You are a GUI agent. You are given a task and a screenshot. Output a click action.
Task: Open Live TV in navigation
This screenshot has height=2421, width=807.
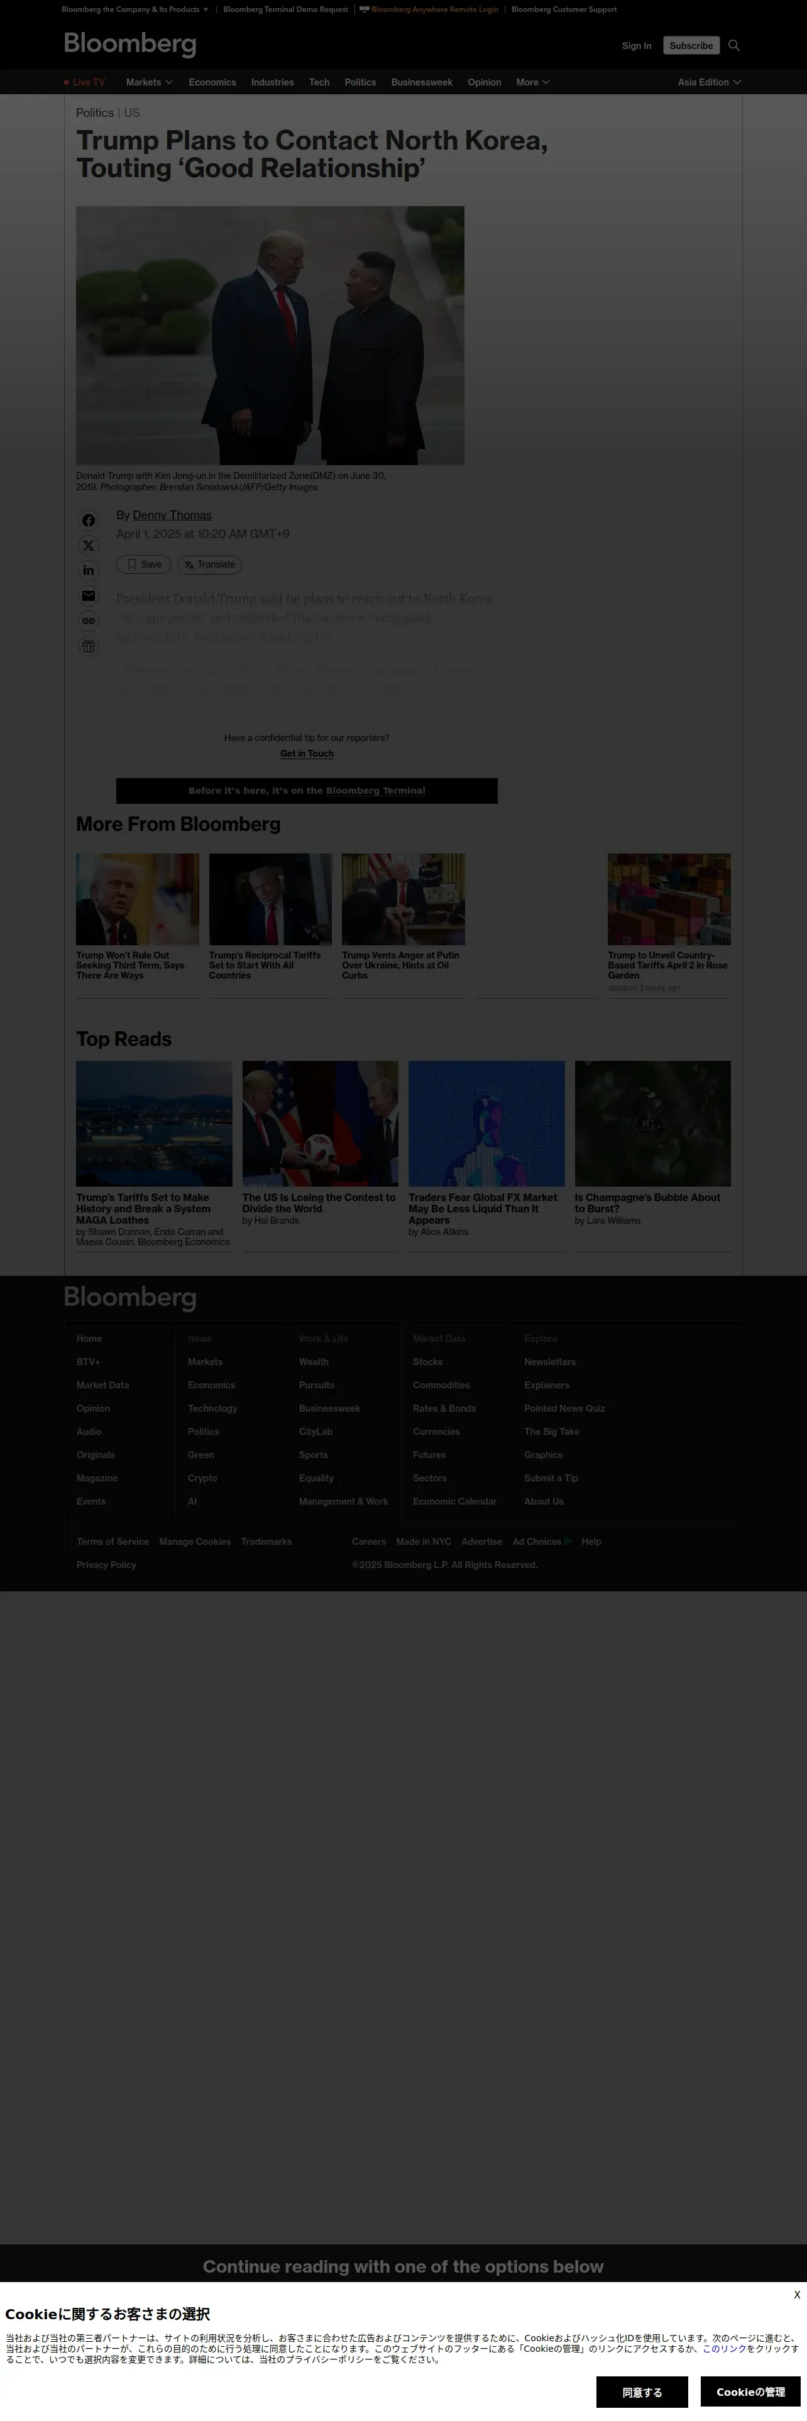pyautogui.click(x=85, y=83)
